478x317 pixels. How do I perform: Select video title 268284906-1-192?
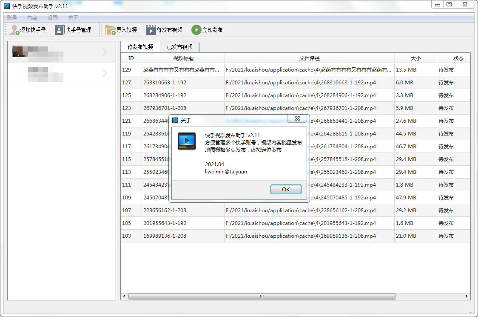(165, 95)
